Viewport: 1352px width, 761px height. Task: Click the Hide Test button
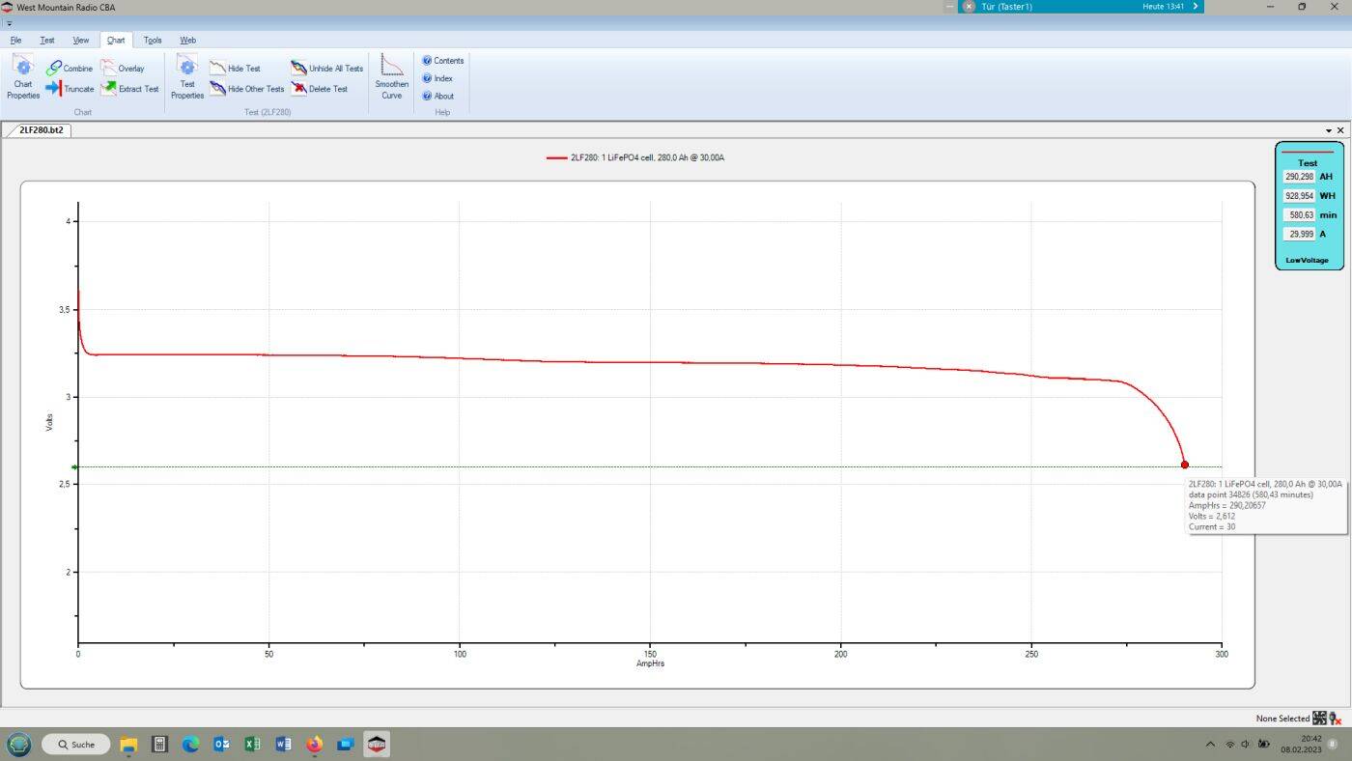pyautogui.click(x=236, y=69)
